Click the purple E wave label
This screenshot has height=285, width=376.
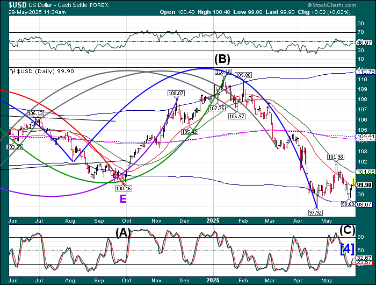(123, 199)
